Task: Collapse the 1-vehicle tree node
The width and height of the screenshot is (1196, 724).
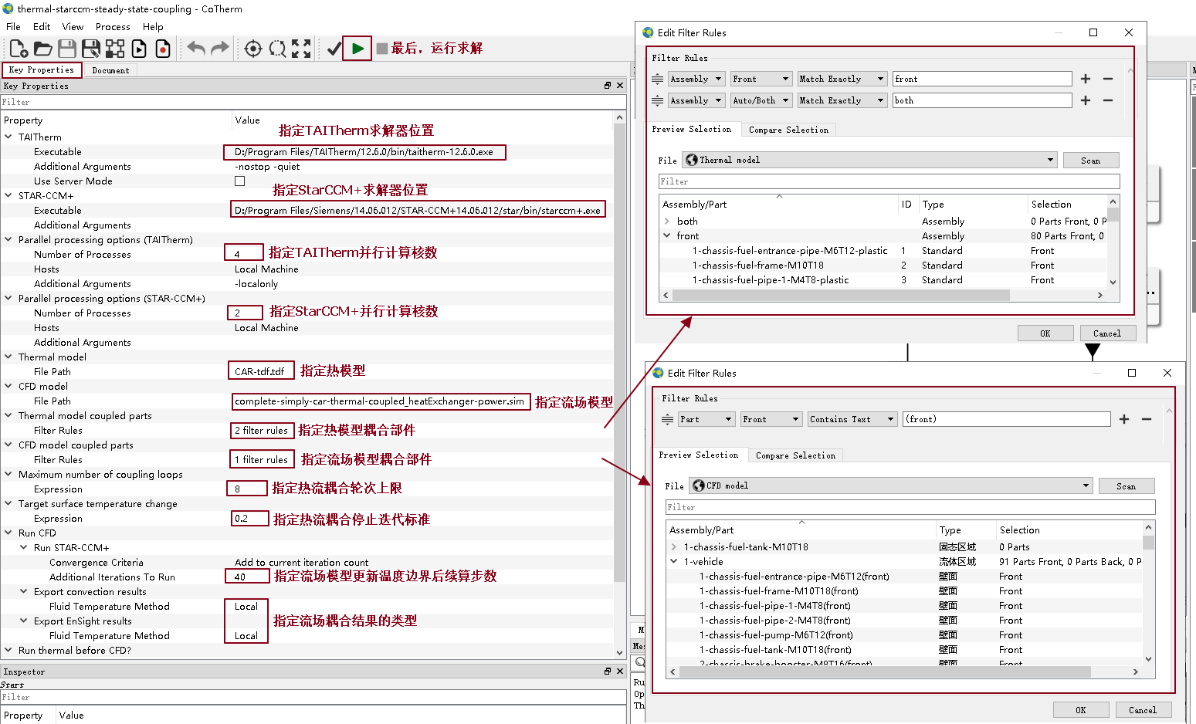Action: [x=674, y=562]
